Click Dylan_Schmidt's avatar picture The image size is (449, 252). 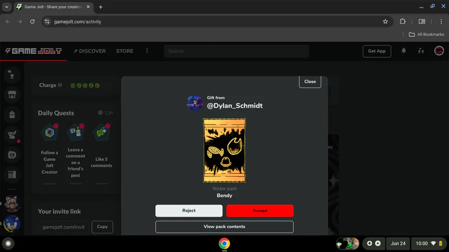pyautogui.click(x=195, y=103)
